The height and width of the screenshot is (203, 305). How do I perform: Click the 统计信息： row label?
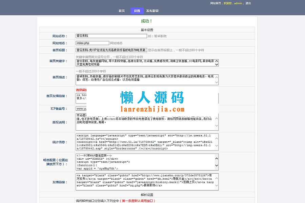coord(60,142)
